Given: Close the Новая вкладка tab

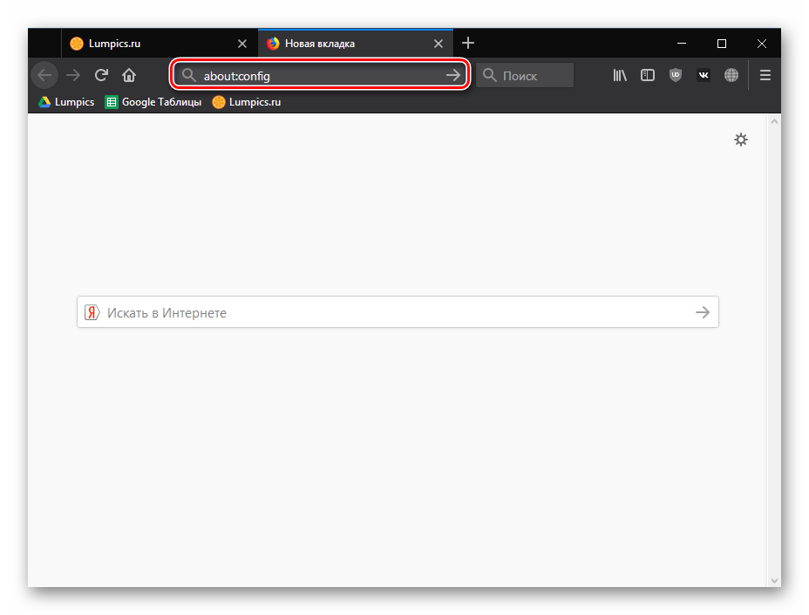Looking at the screenshot, I should click(x=438, y=44).
